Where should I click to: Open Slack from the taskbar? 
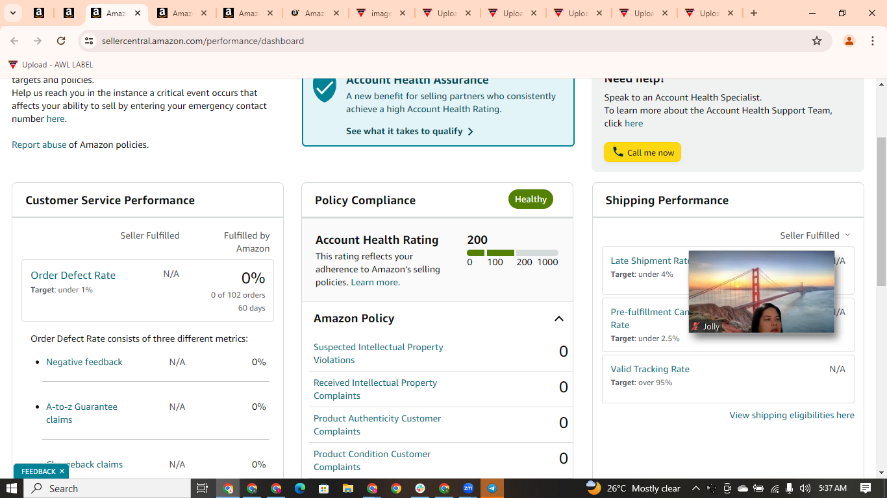(x=420, y=488)
